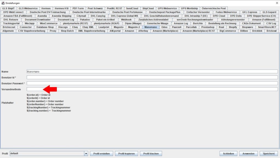Select the plentymarkets (SOAP) tab
280x158 pixels.
coord(106,24)
